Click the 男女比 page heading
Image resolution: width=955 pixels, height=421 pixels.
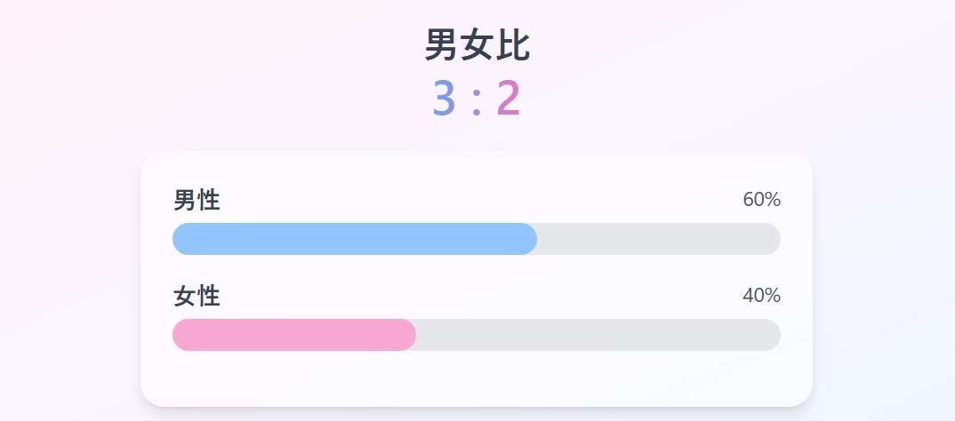tap(477, 45)
